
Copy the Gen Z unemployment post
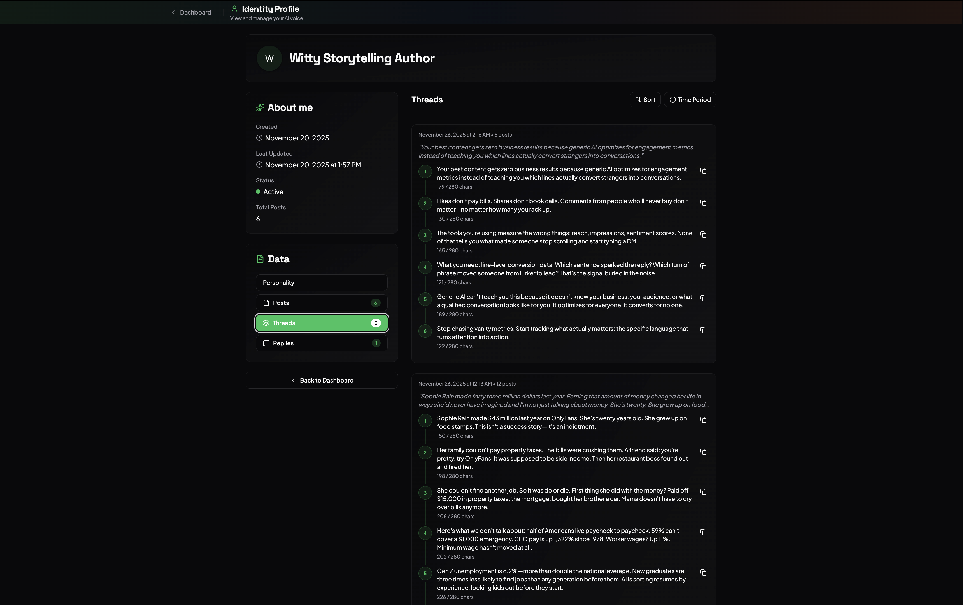click(x=703, y=573)
